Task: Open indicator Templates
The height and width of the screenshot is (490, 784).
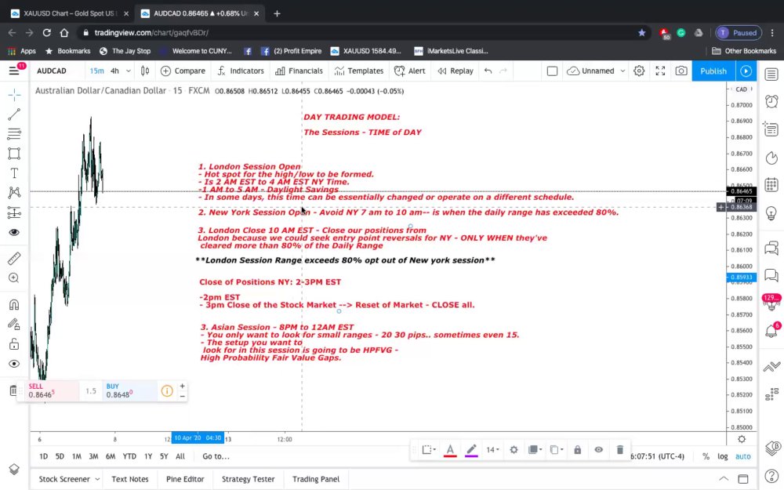Action: (359, 71)
